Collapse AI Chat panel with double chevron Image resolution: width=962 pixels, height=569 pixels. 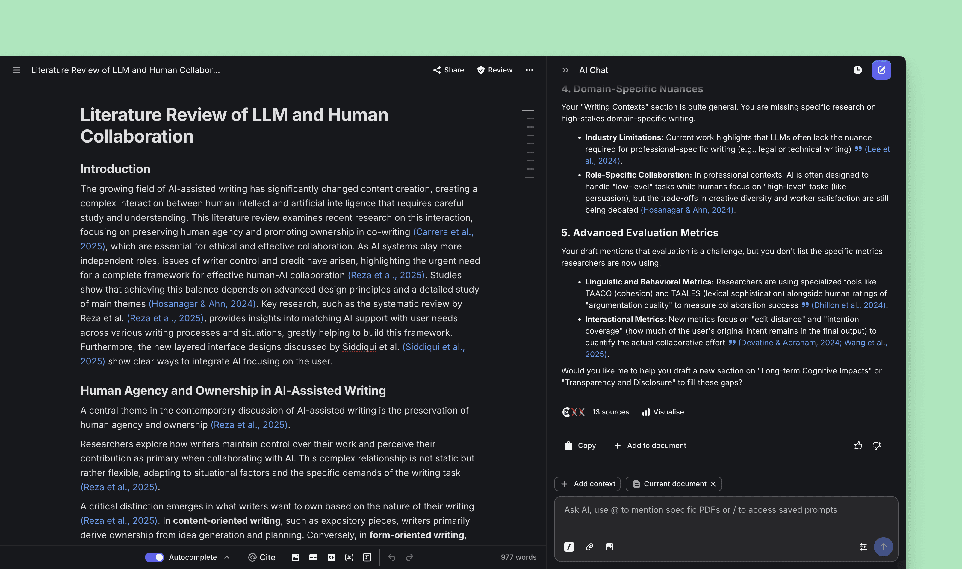coord(565,70)
